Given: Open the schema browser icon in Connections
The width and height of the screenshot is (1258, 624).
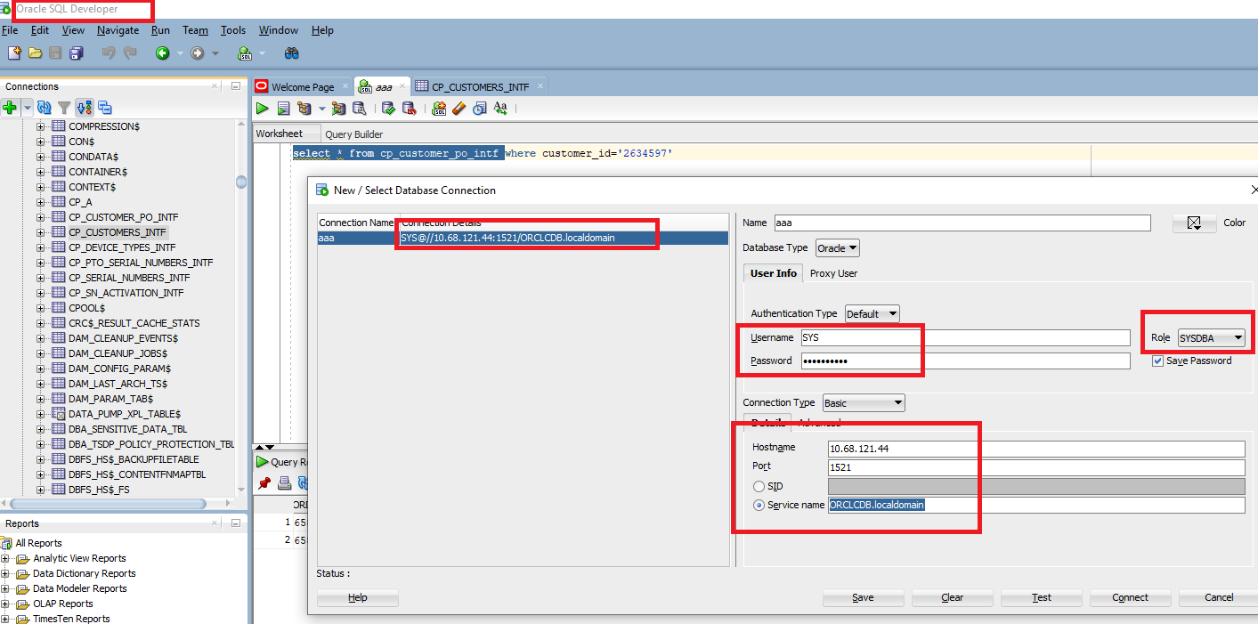Looking at the screenshot, I should click(85, 108).
